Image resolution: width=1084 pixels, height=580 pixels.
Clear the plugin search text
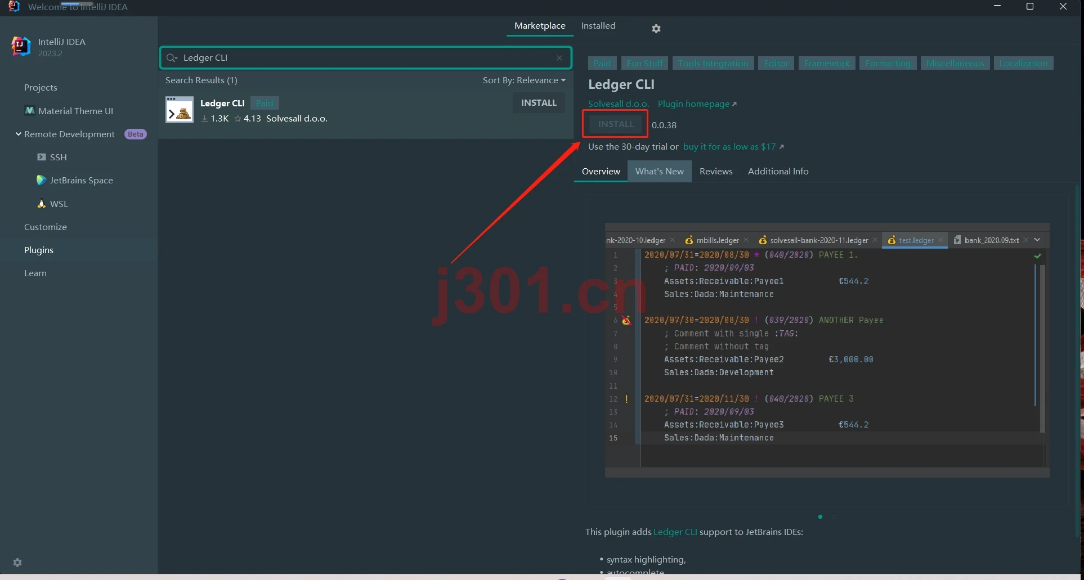[559, 58]
